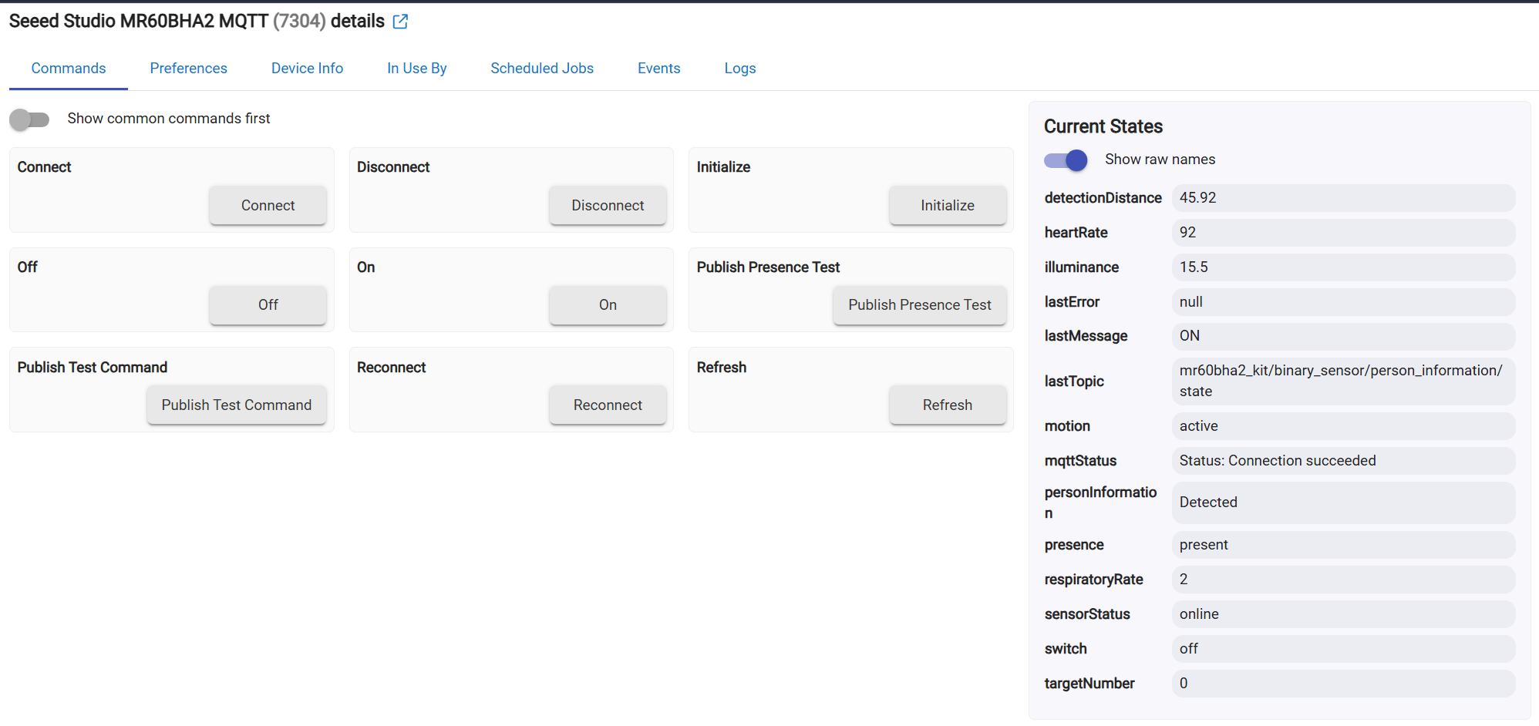1539x726 pixels.
Task: Run the Publish Test Command button
Action: [237, 405]
